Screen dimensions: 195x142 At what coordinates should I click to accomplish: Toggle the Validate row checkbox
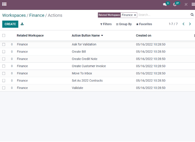[4, 88]
